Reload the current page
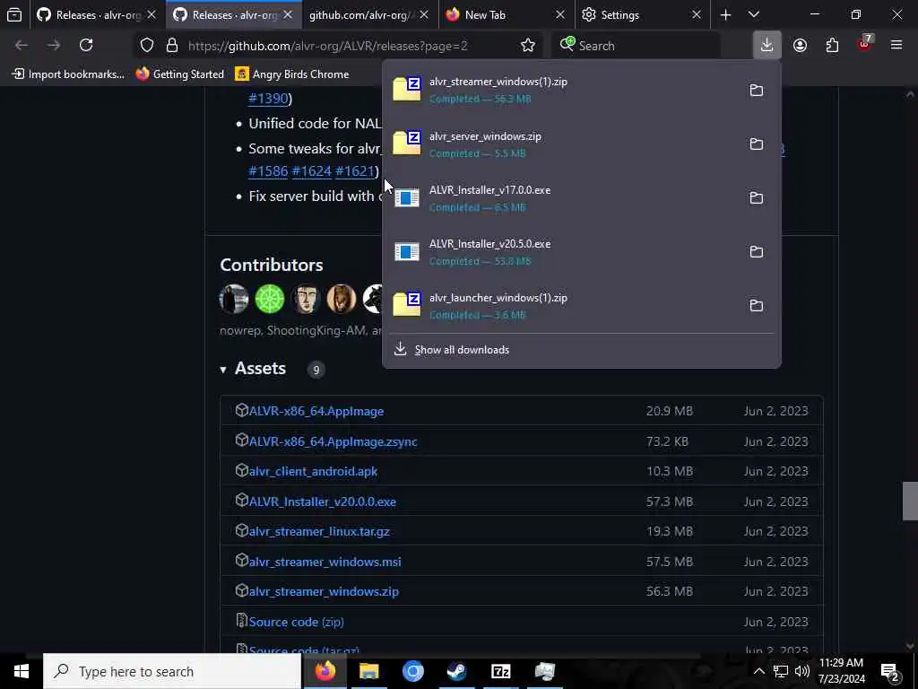 [86, 45]
